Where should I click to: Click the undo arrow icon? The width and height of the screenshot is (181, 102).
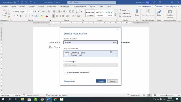(x=25, y=2)
